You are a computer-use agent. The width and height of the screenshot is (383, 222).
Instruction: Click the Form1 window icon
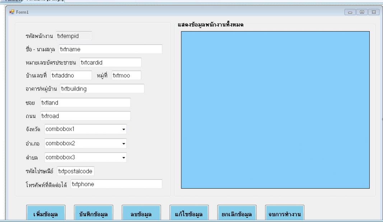(12, 12)
